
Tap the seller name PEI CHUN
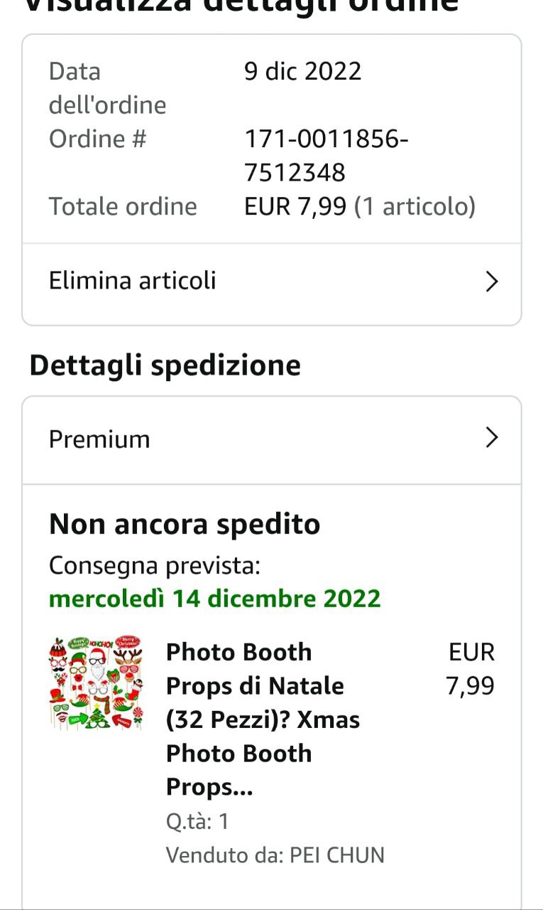[337, 855]
